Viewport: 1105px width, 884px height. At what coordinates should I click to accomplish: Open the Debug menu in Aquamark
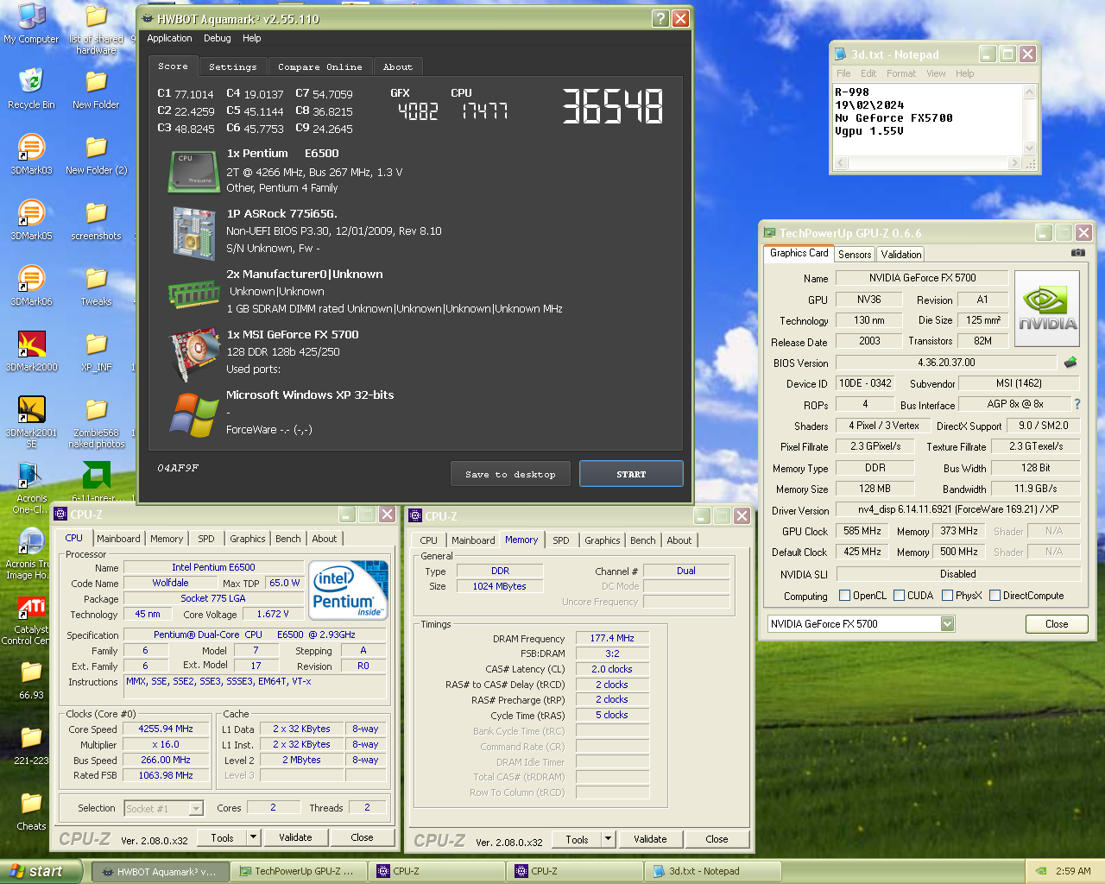coord(218,38)
